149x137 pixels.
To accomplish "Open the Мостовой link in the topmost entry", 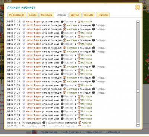I will (86, 22).
